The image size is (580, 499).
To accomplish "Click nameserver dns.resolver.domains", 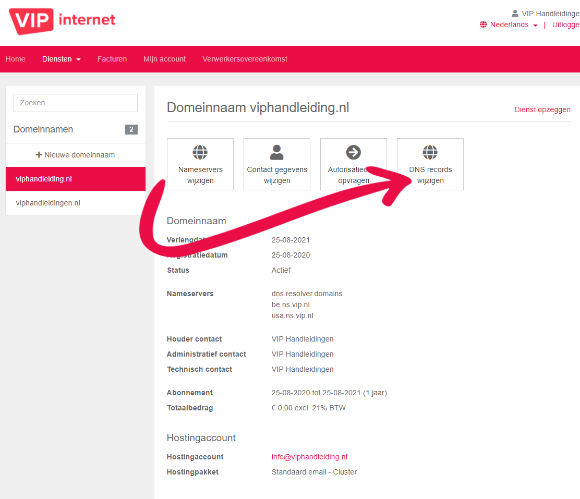I will (x=307, y=294).
